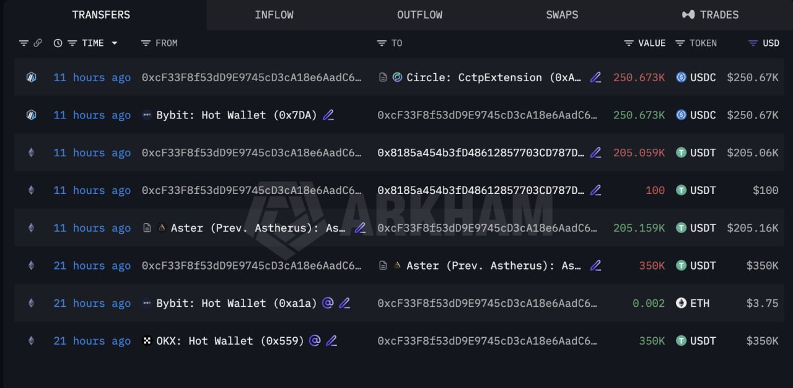
Task: Click the 205.159K value in green
Action: (x=639, y=227)
